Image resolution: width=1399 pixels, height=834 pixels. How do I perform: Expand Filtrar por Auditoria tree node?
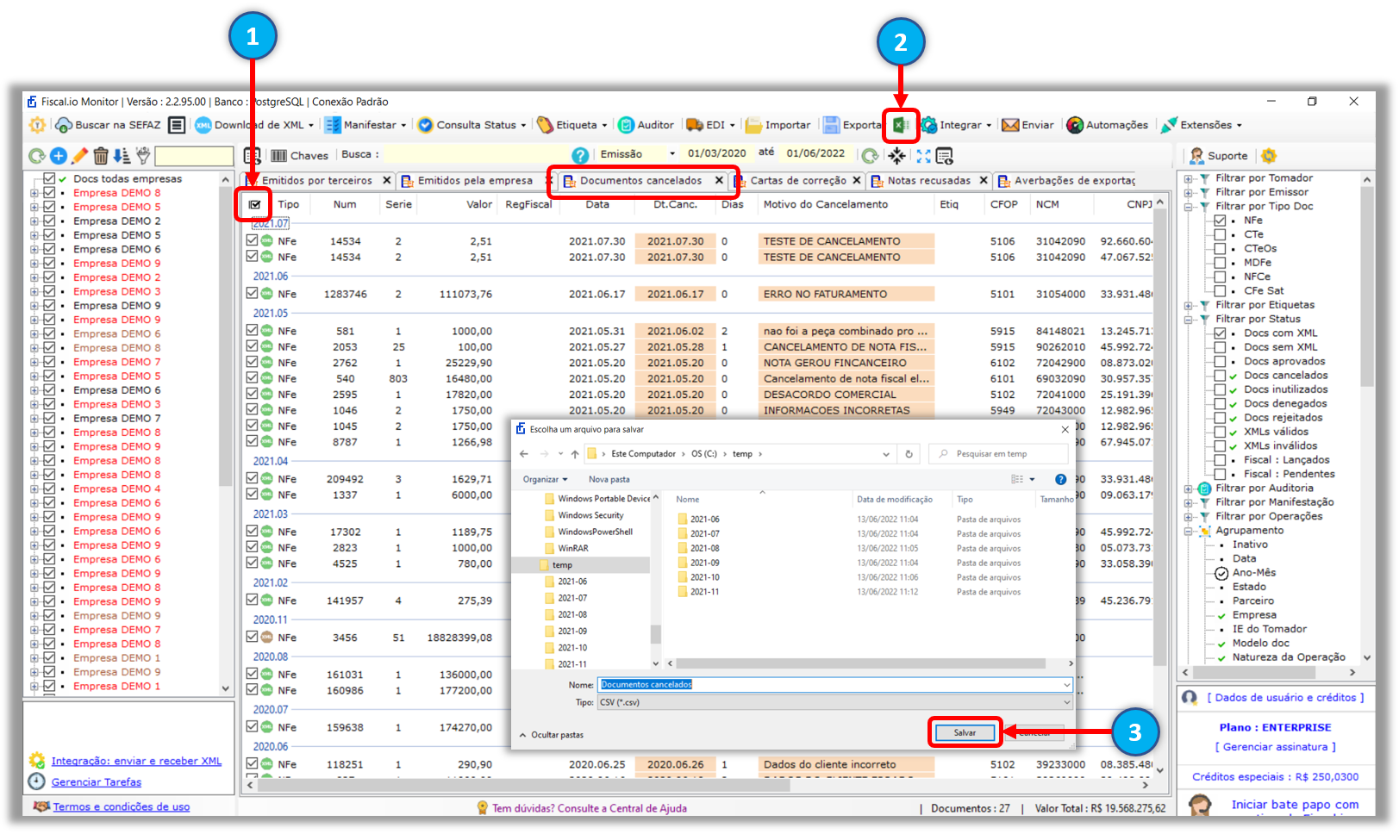point(1189,489)
